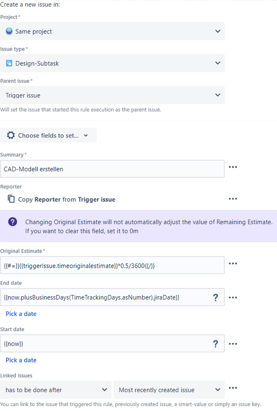This screenshot has height=411, width=277.
Task: Click ellipsis beside the Reporter row
Action: (233, 199)
